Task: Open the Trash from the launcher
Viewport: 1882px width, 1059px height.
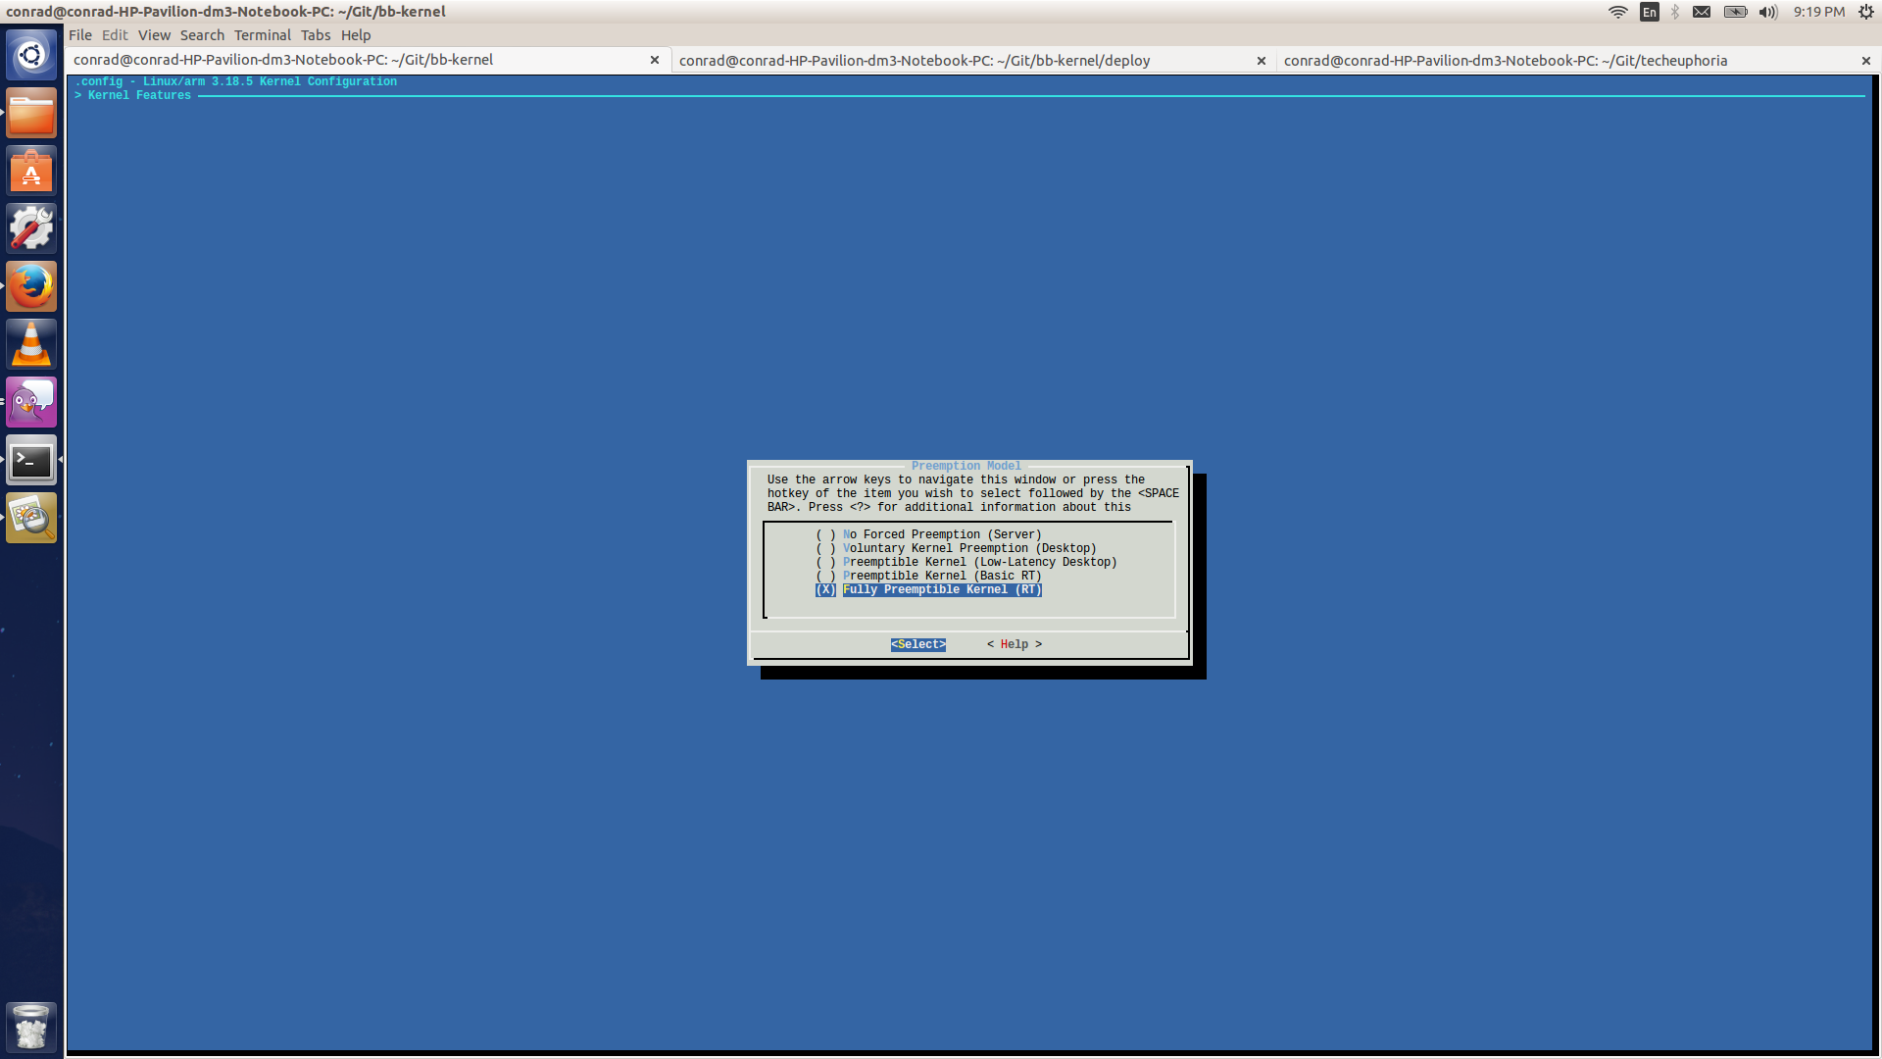Action: point(30,1027)
